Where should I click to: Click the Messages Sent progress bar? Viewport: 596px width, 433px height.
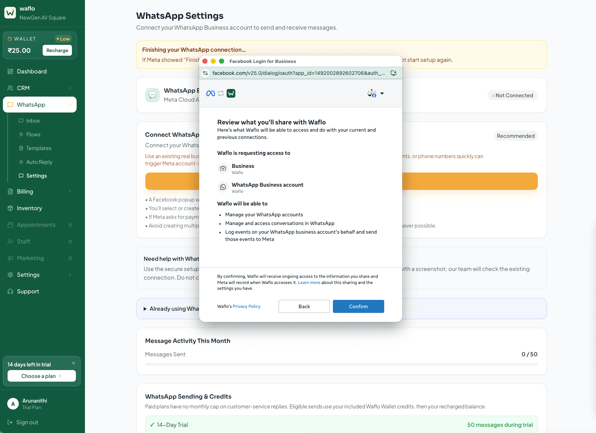click(x=342, y=364)
